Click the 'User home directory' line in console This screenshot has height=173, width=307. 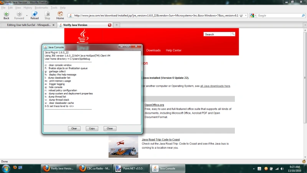(68, 59)
